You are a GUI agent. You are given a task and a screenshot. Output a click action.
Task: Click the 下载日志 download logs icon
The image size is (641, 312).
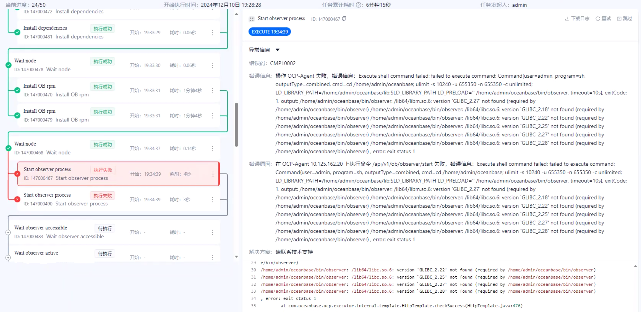pos(567,18)
